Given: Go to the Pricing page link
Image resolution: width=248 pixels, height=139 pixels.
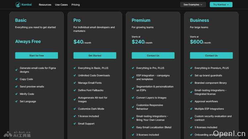Looking at the screenshot, I should pos(75,5).
